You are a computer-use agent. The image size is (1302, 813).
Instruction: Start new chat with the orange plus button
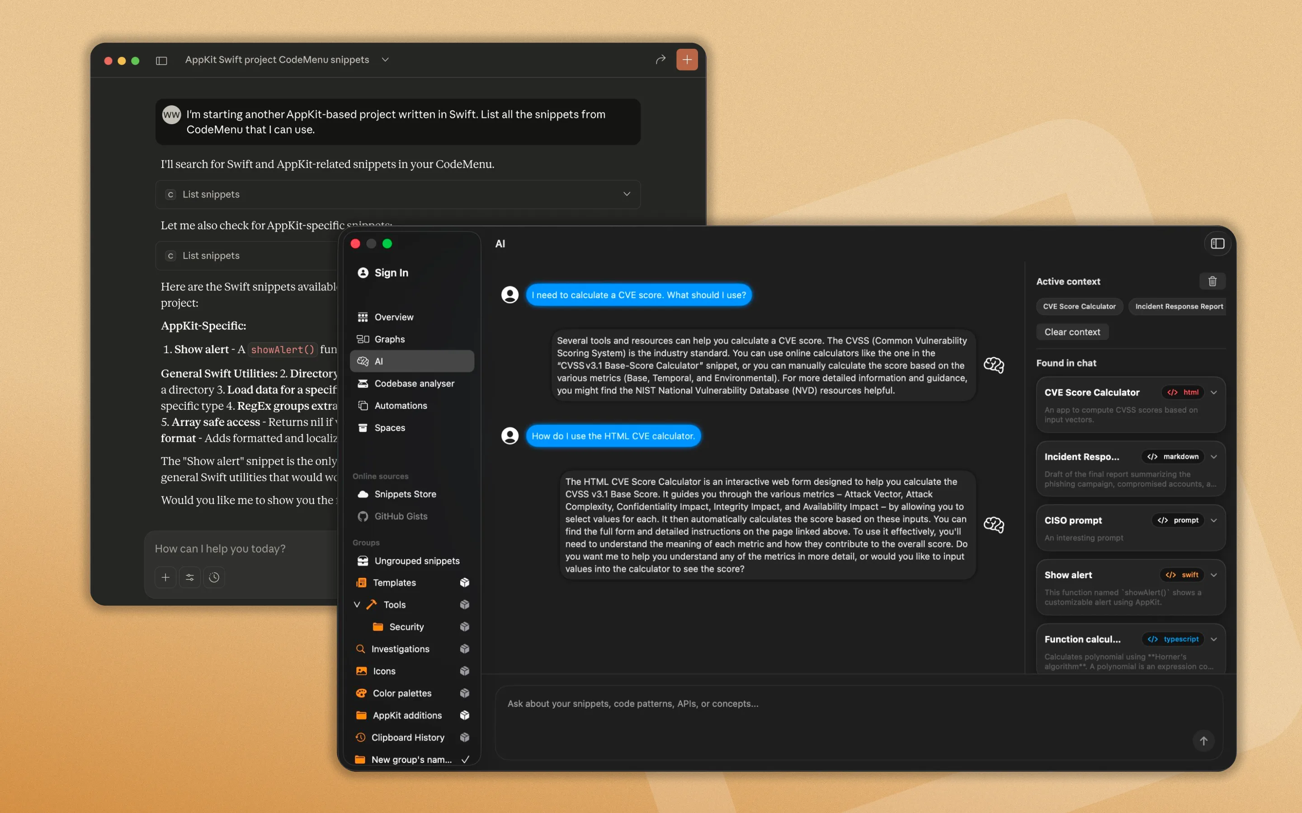click(687, 59)
